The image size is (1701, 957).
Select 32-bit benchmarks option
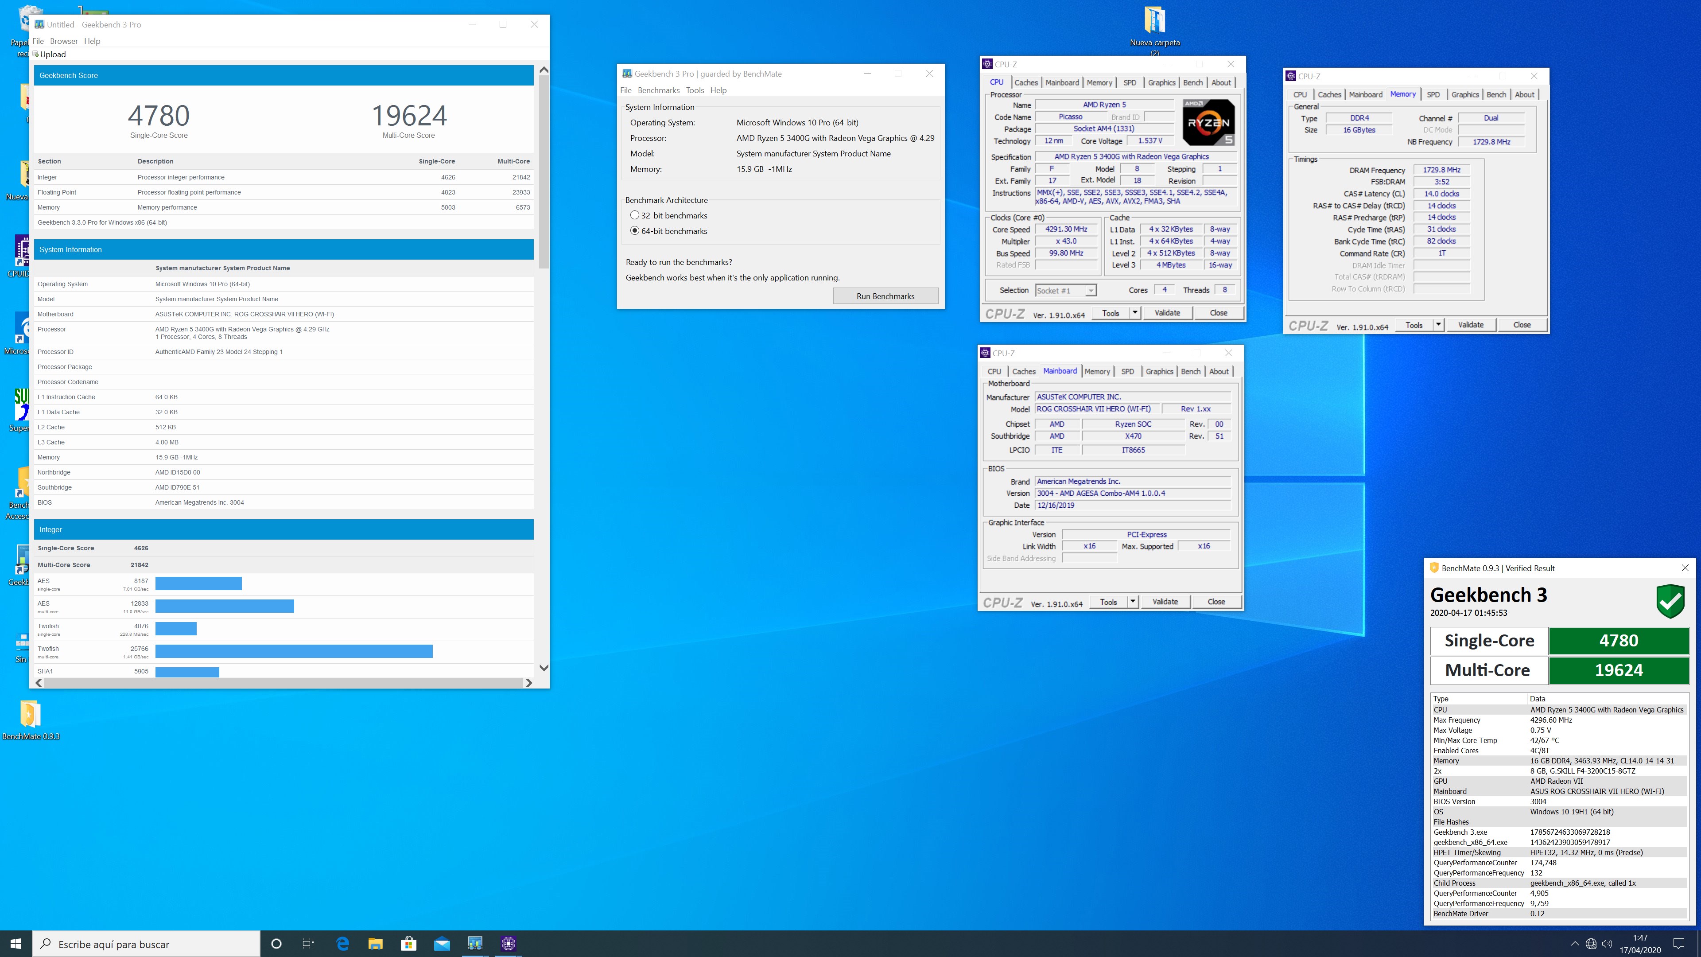(635, 215)
